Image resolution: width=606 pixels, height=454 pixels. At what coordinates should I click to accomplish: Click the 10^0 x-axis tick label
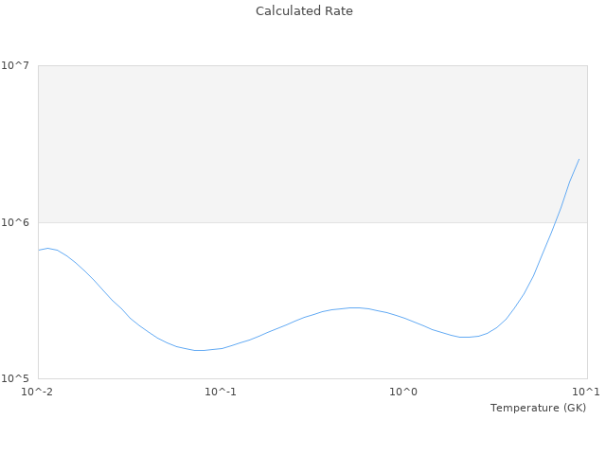point(404,393)
